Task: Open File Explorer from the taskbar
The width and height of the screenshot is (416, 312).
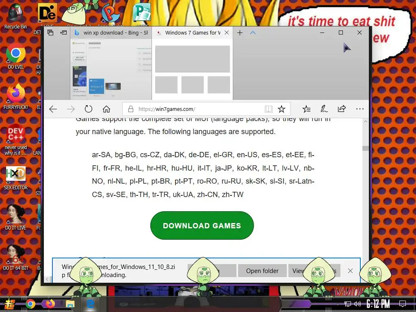Action: (70, 304)
